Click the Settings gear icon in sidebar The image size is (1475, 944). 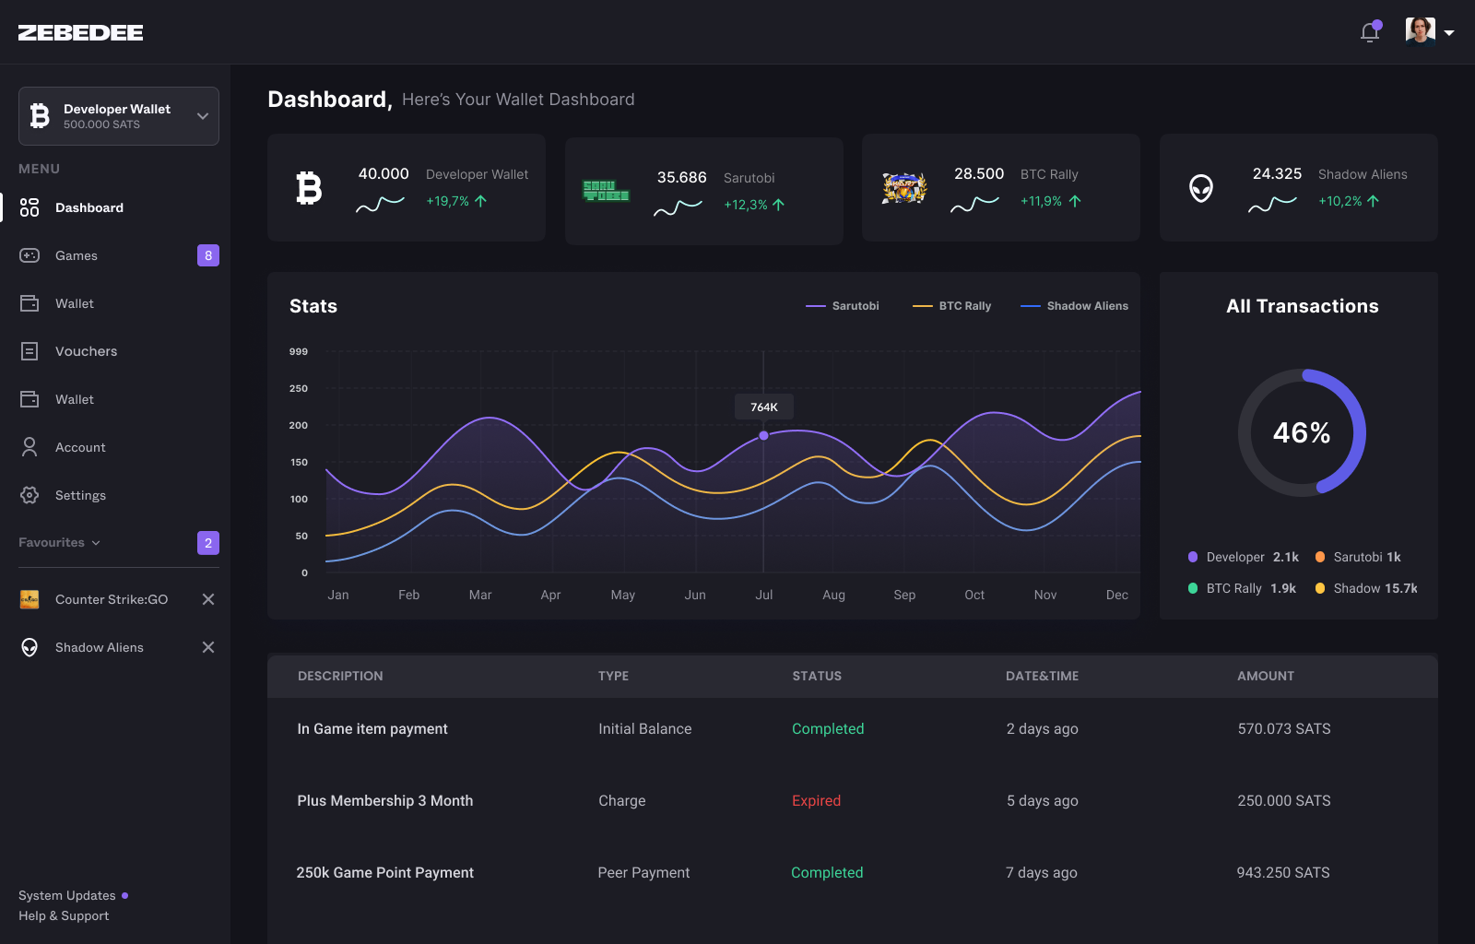[x=29, y=495]
